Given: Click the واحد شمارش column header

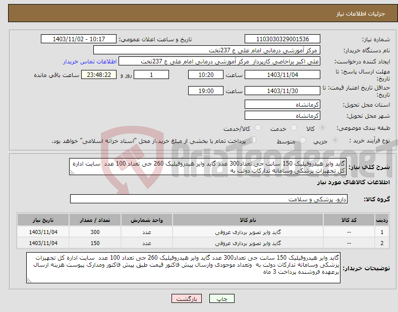Looking at the screenshot, I should (147, 220).
